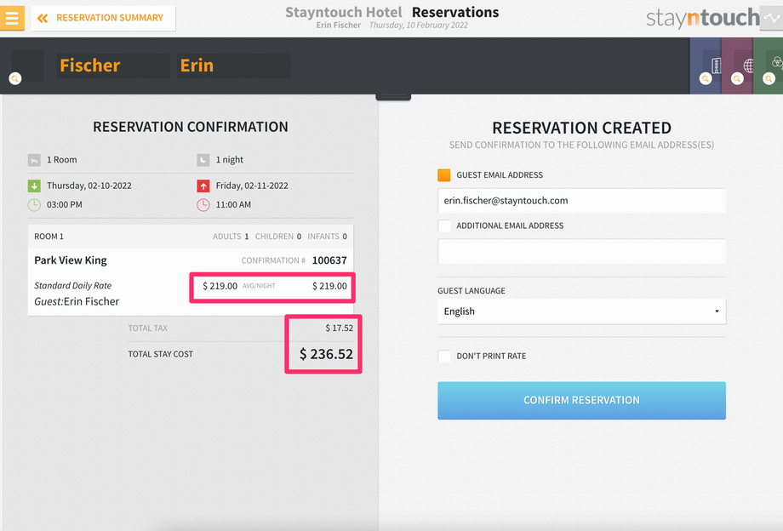Expand the guest card drawer handle
Viewport: 783px width, 531px height.
point(393,97)
